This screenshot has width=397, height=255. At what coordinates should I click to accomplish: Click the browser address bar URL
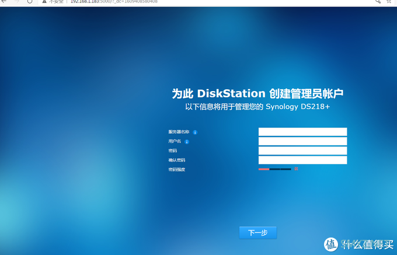pos(114,2)
